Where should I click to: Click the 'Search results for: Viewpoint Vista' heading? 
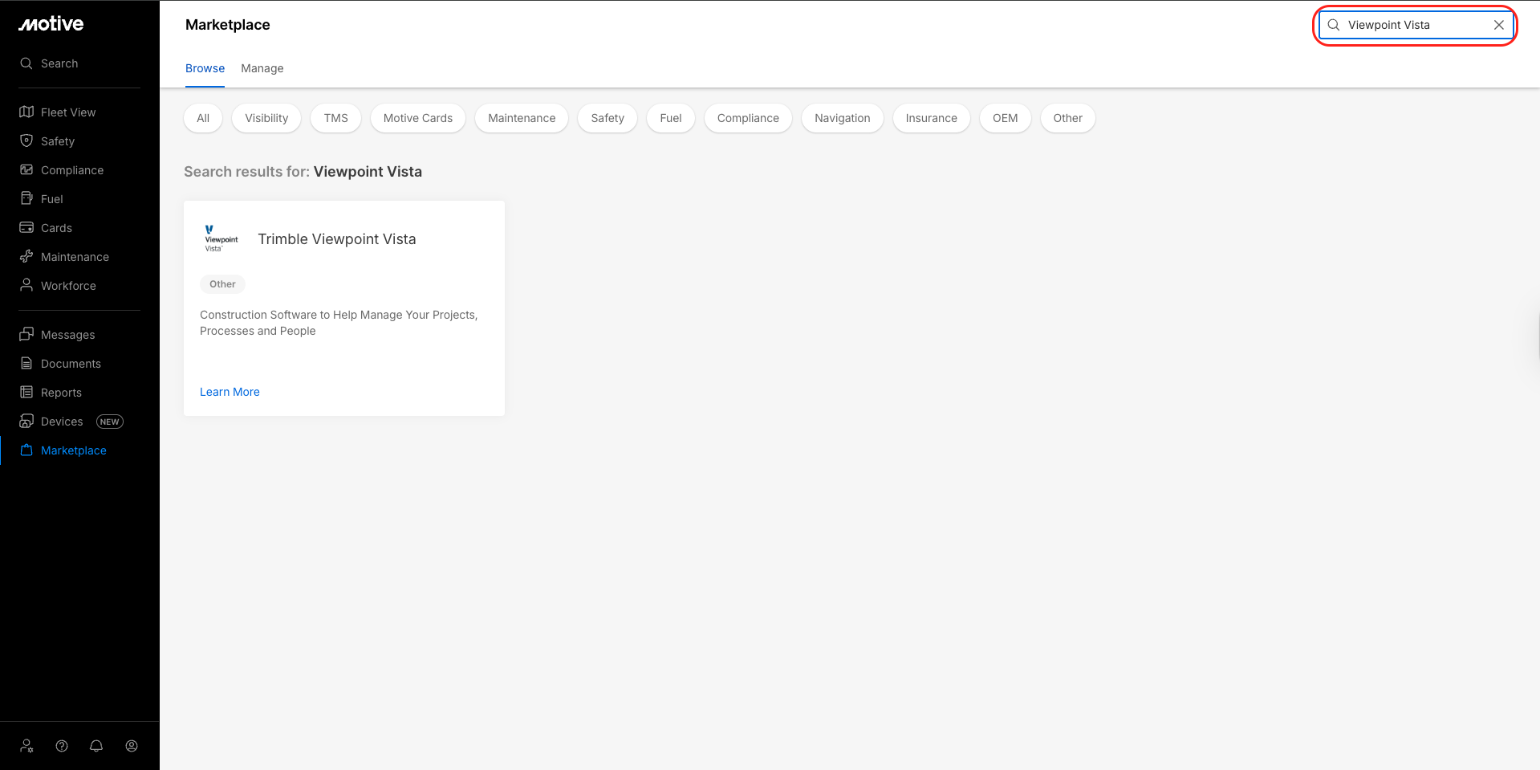303,172
